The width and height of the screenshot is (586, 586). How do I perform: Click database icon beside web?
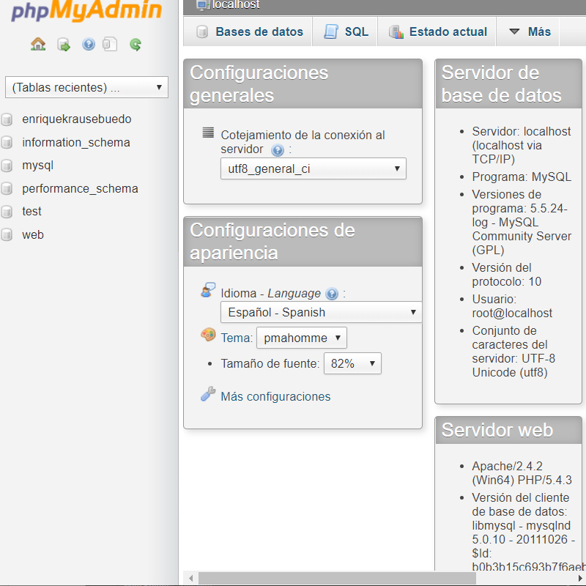[x=7, y=234]
